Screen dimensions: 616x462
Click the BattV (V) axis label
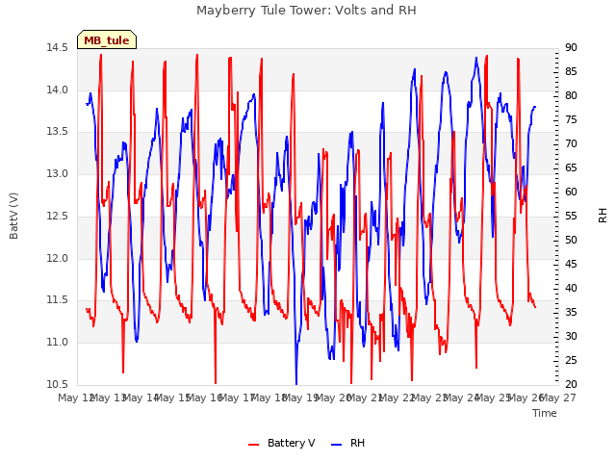click(x=13, y=216)
